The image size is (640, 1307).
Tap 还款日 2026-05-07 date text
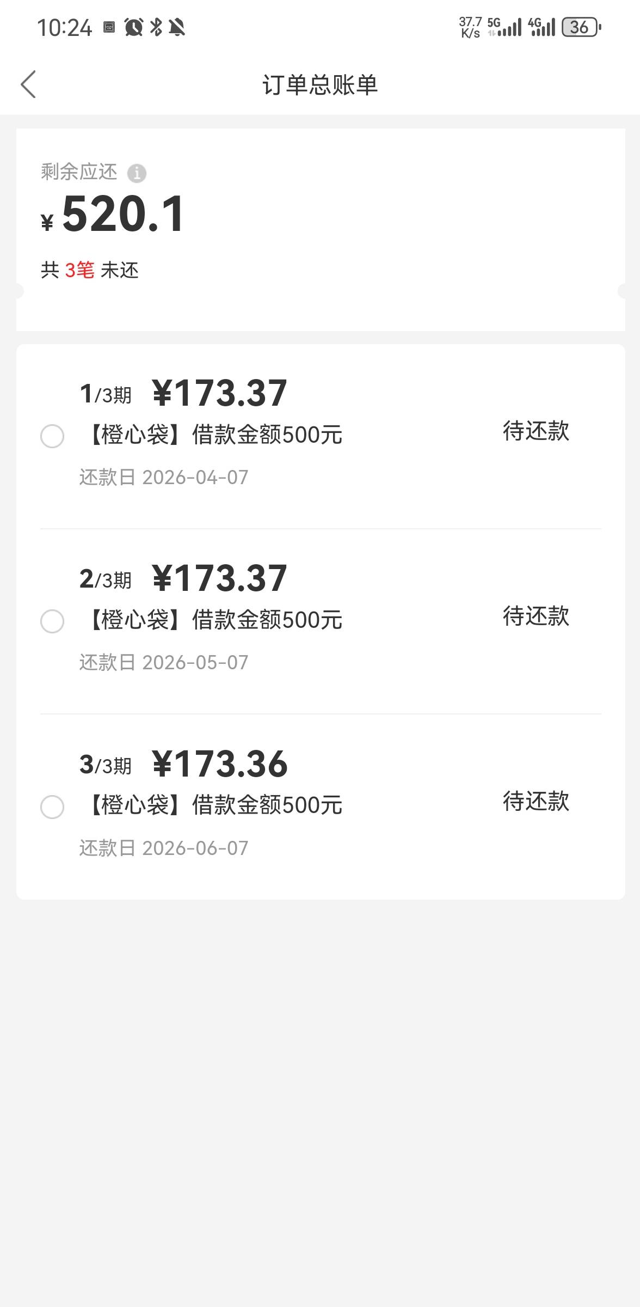164,663
